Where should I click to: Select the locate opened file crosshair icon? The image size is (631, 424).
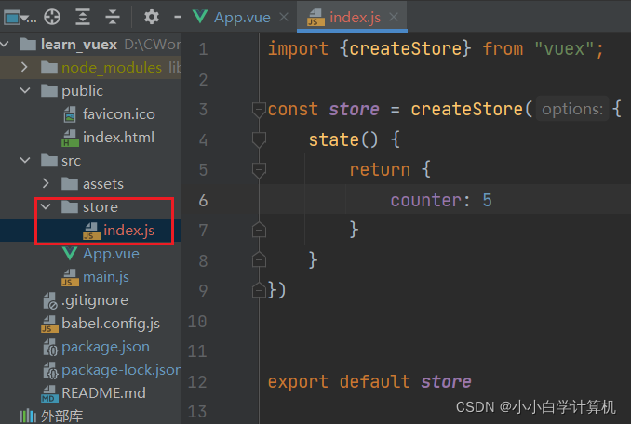click(x=52, y=18)
